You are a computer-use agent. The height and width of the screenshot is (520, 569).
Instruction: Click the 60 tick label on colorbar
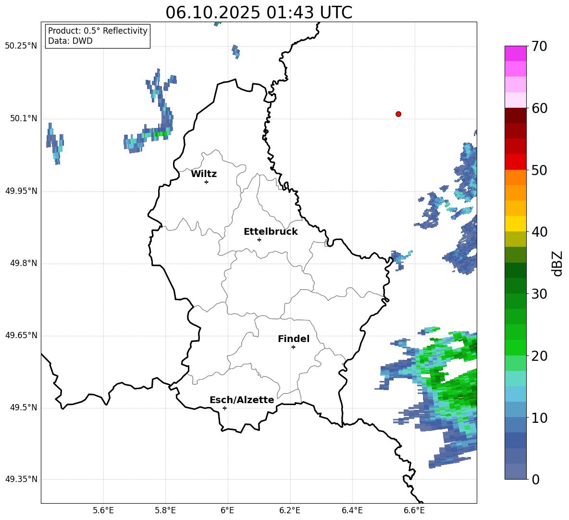coord(540,108)
